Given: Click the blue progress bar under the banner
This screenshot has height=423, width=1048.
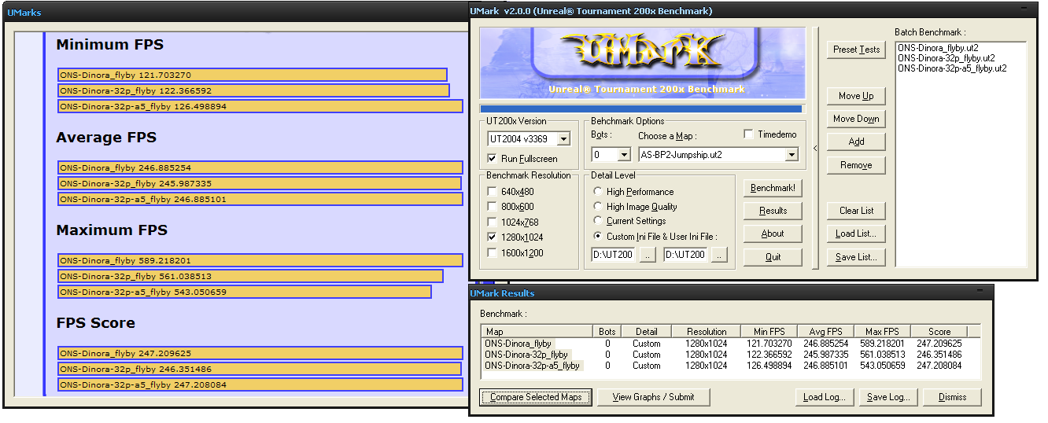Looking at the screenshot, I should (x=641, y=109).
